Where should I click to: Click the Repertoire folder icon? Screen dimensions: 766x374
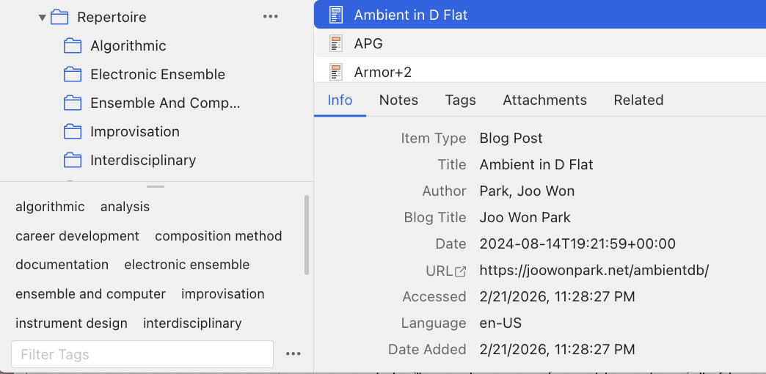pyautogui.click(x=59, y=17)
